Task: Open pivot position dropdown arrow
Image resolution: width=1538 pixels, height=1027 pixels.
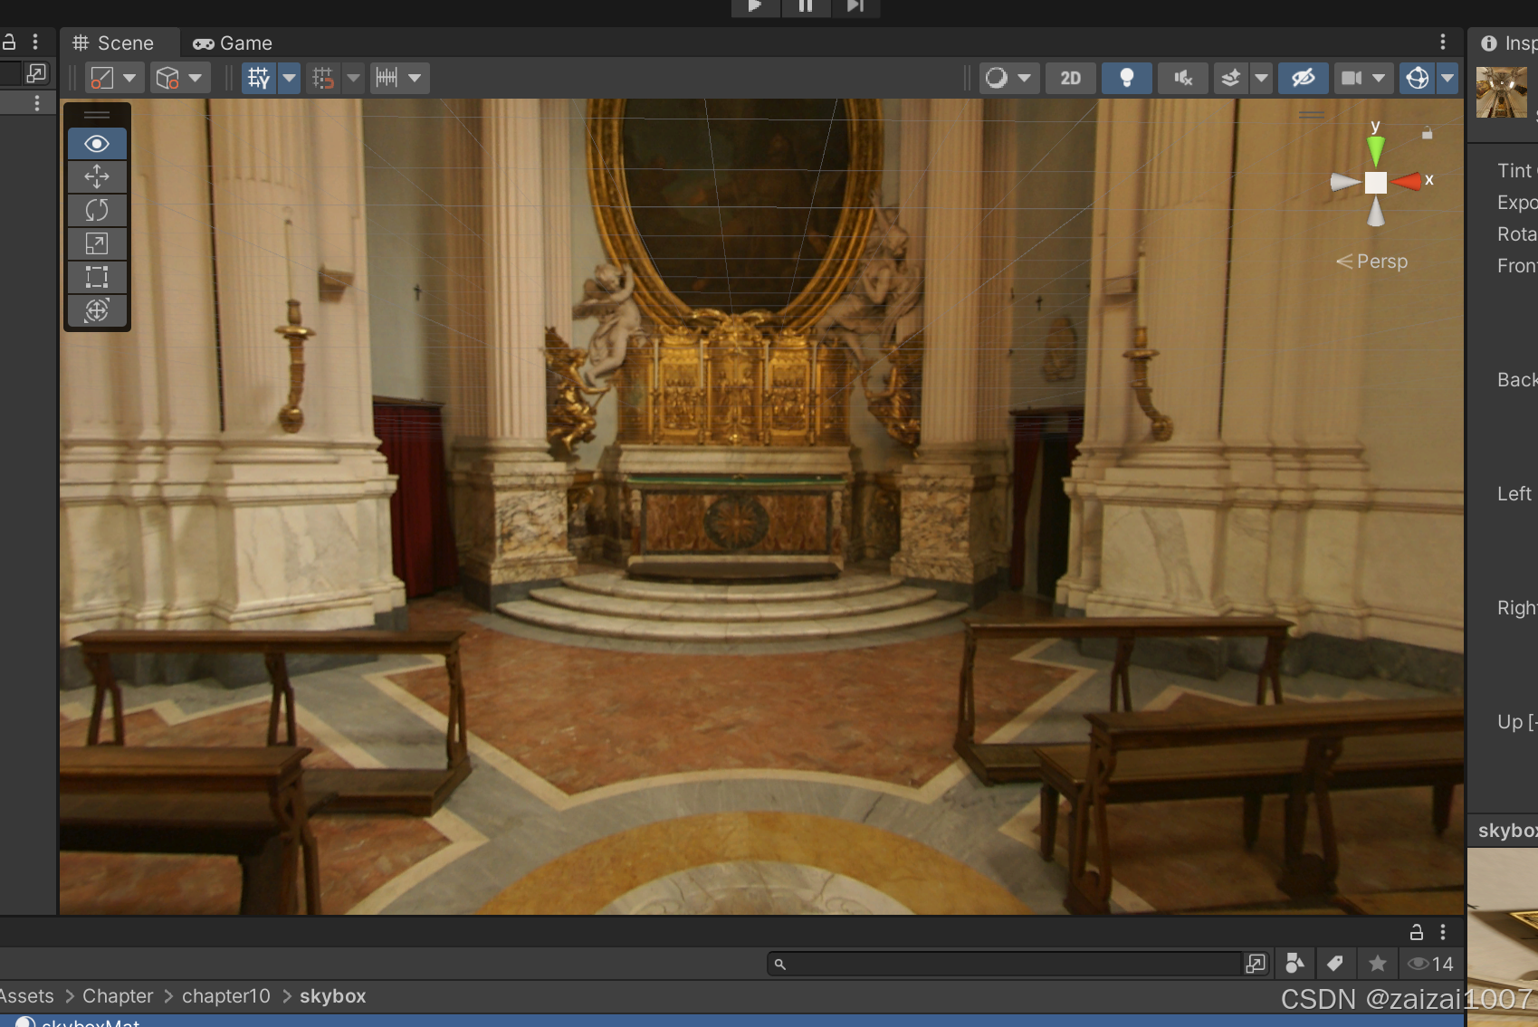Action: (x=129, y=78)
